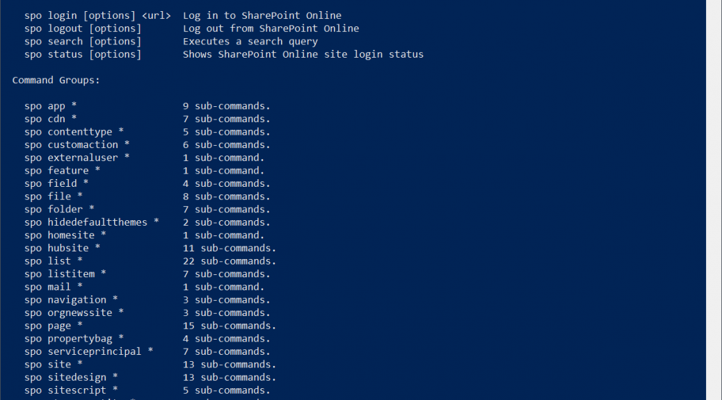Click the 'spo login [options] <url>' command text
The image size is (722, 400).
97,16
